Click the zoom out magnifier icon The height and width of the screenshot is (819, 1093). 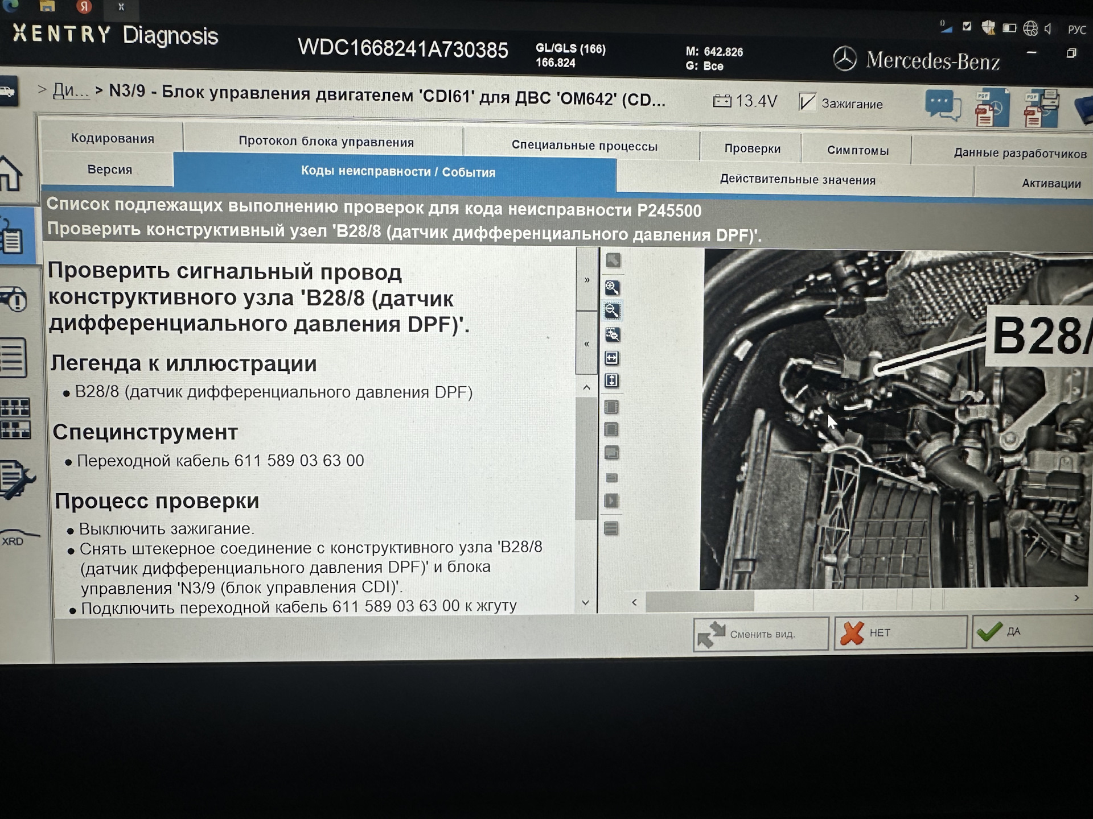[612, 311]
